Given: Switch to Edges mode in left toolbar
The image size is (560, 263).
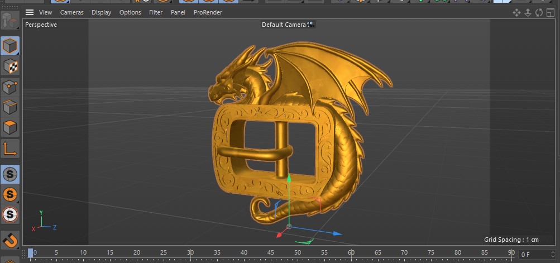Looking at the screenshot, I should coord(10,107).
